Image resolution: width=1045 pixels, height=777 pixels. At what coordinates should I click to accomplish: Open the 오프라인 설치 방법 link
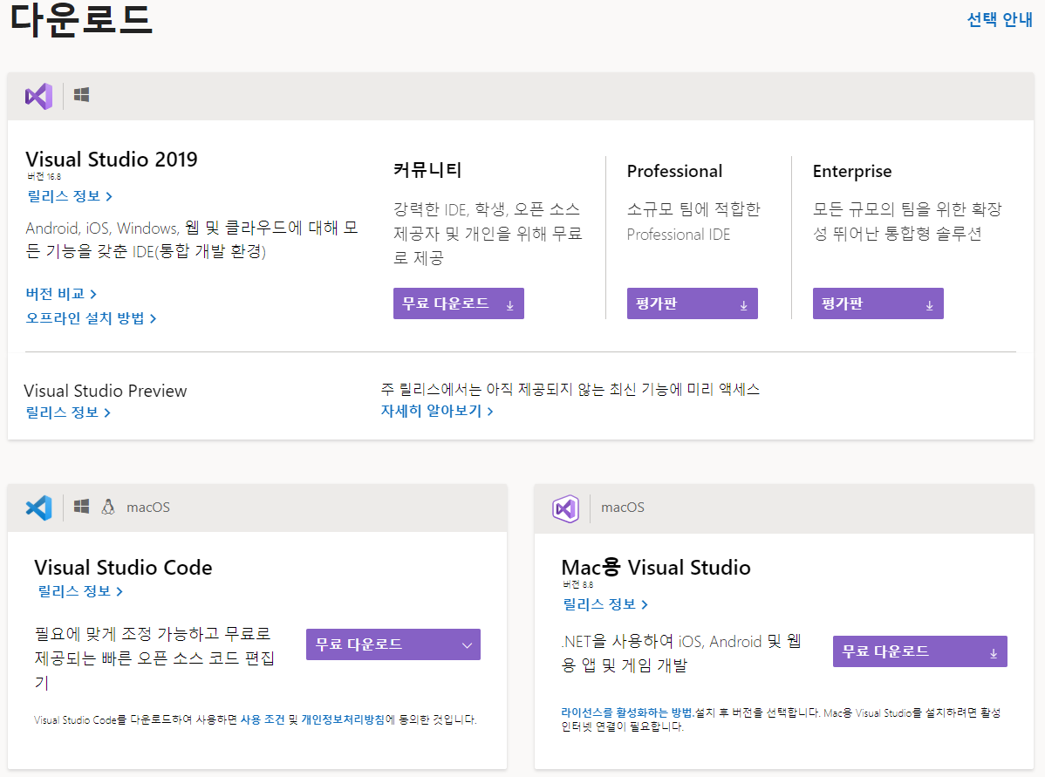pos(92,318)
